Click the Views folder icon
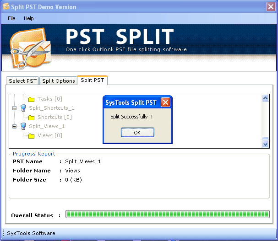Viewport: 278px width, 241px height. pyautogui.click(x=32, y=136)
